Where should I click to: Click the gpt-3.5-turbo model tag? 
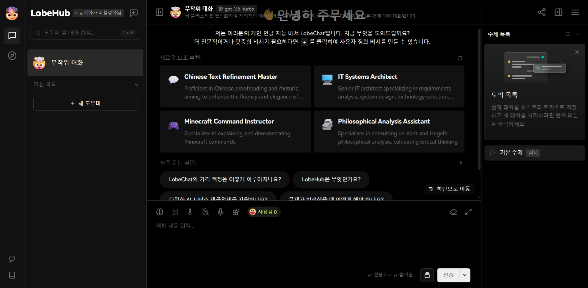[236, 9]
